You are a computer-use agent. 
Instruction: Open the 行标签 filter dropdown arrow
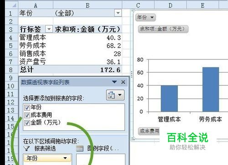tap(49, 29)
